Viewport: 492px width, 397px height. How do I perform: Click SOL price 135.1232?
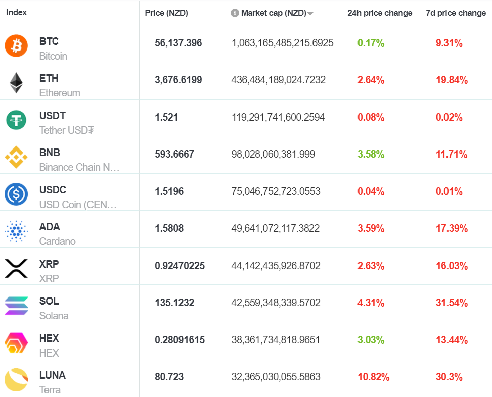(x=174, y=303)
